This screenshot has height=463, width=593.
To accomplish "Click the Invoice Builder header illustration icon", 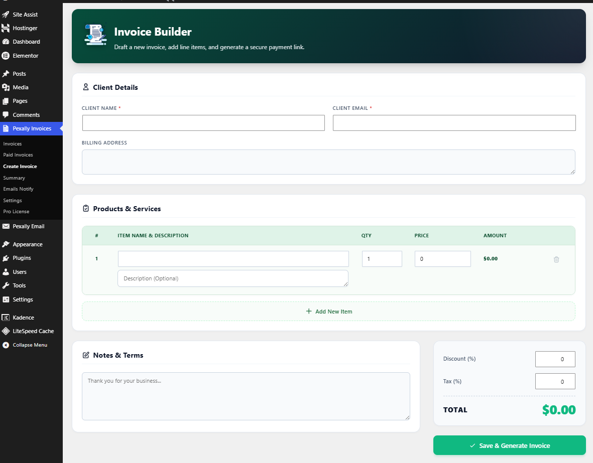I will 95,35.
